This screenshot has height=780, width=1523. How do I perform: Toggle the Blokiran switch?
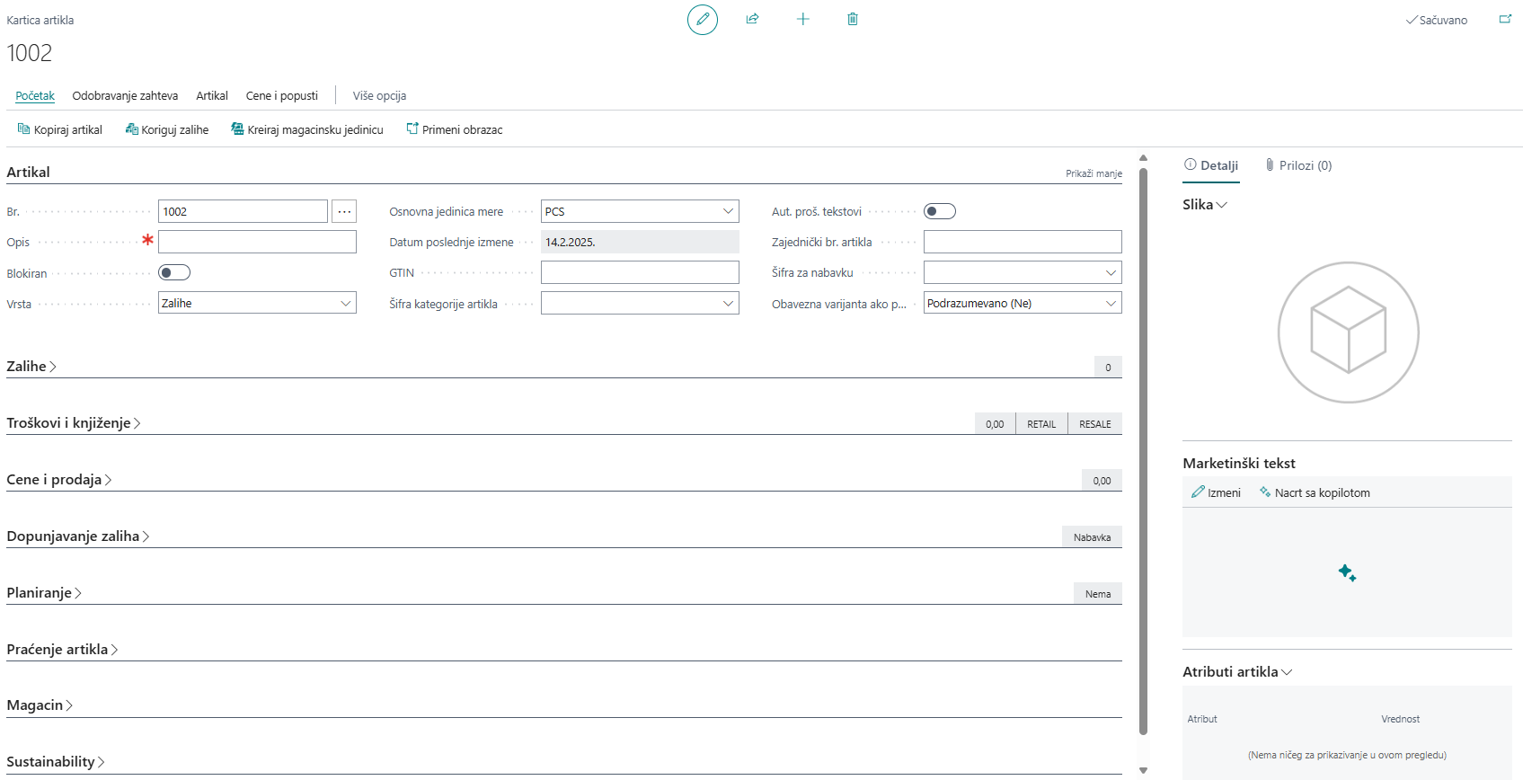click(x=174, y=272)
